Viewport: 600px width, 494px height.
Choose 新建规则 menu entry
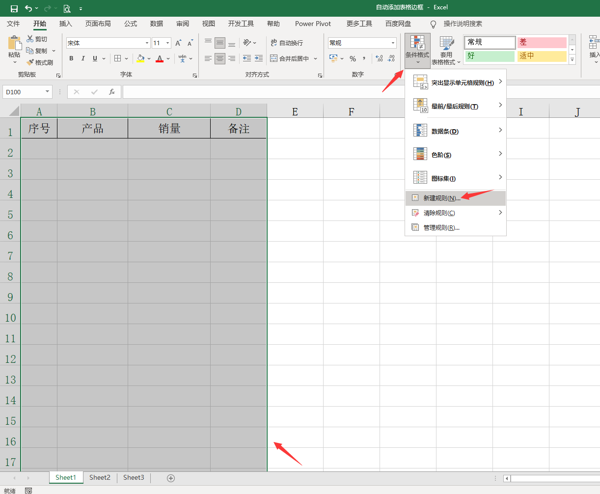click(x=456, y=198)
